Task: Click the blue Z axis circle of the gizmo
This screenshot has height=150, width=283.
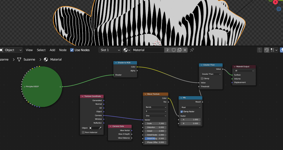Action: (x=279, y=9)
